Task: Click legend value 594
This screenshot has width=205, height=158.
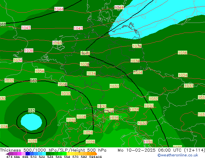Action: point(92,157)
